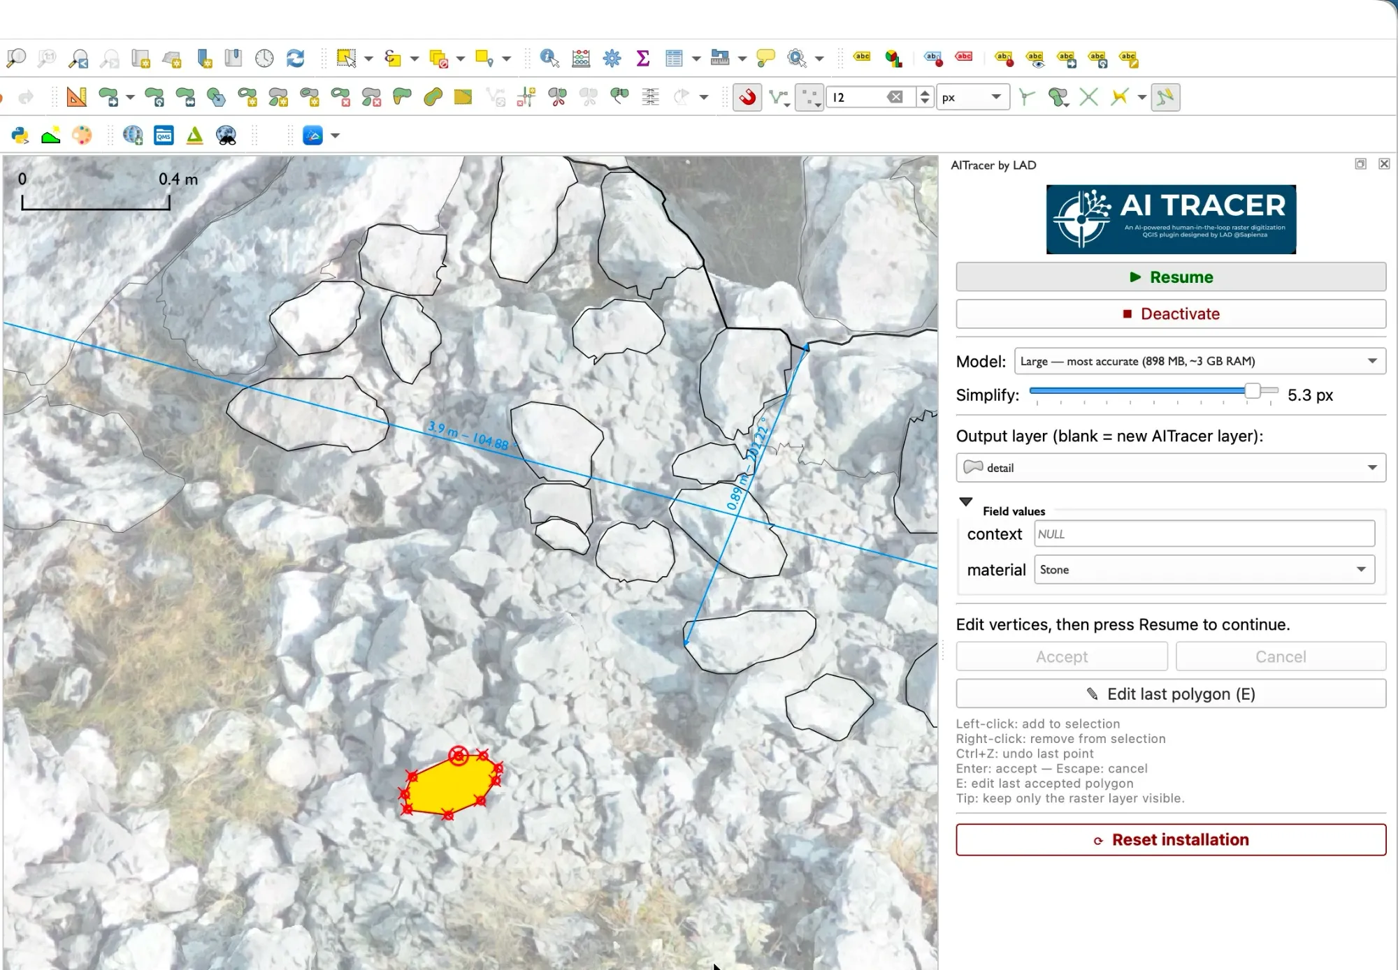Undock the AITracer panel via float icon
Screen dimensions: 1398x970
click(x=1360, y=164)
